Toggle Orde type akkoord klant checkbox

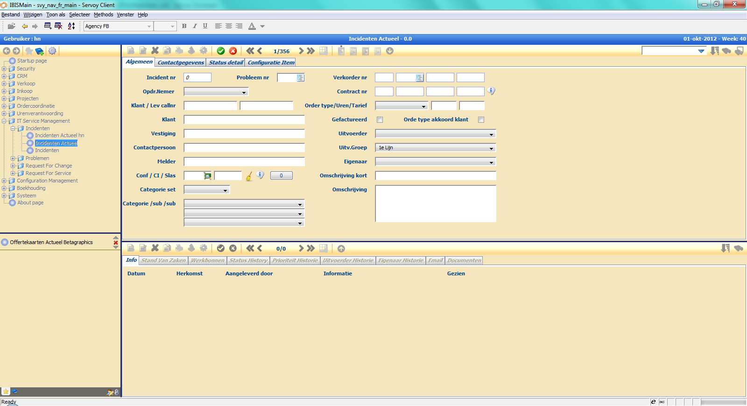[481, 119]
